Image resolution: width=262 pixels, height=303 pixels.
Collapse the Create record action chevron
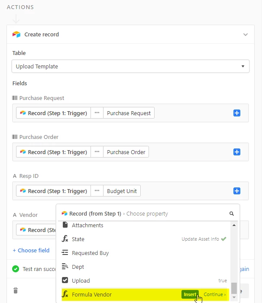246,35
